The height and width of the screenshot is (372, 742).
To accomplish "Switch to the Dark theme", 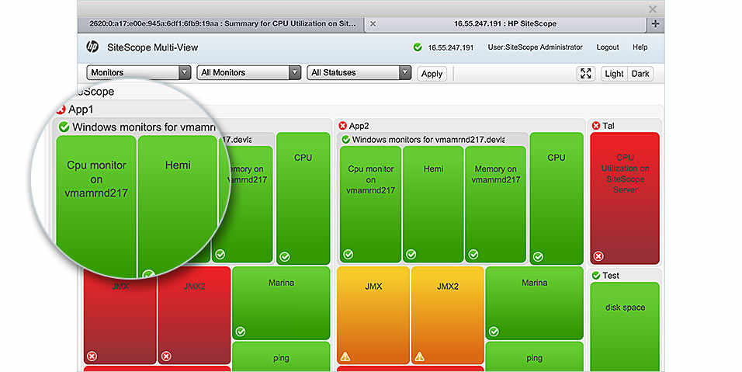I will (x=640, y=74).
